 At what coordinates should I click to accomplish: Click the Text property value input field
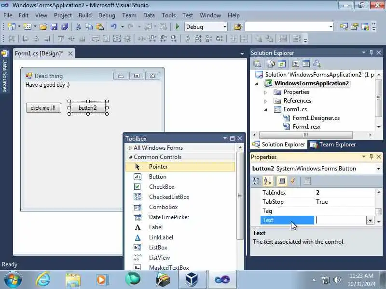click(340, 220)
